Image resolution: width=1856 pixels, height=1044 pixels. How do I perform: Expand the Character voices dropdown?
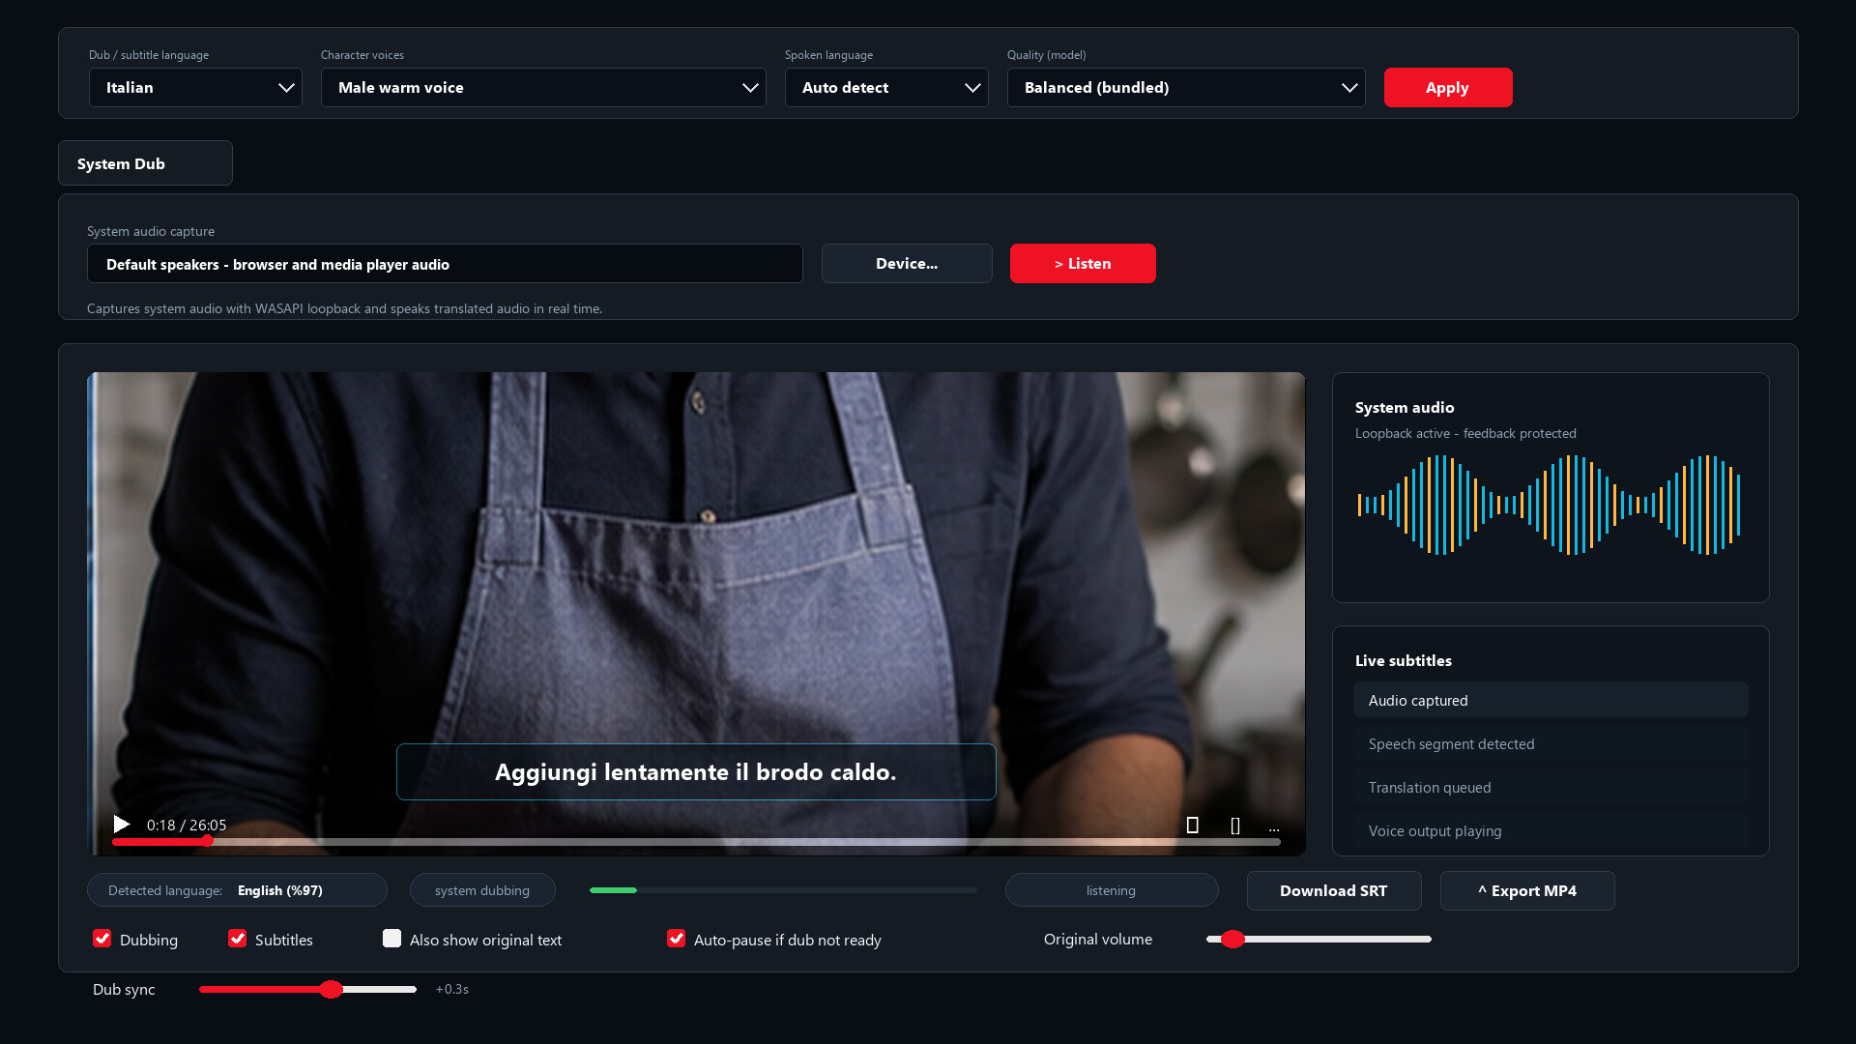tap(543, 87)
